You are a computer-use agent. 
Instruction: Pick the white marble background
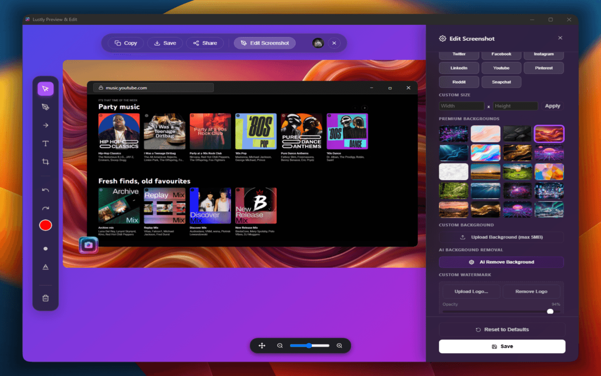coord(454,172)
